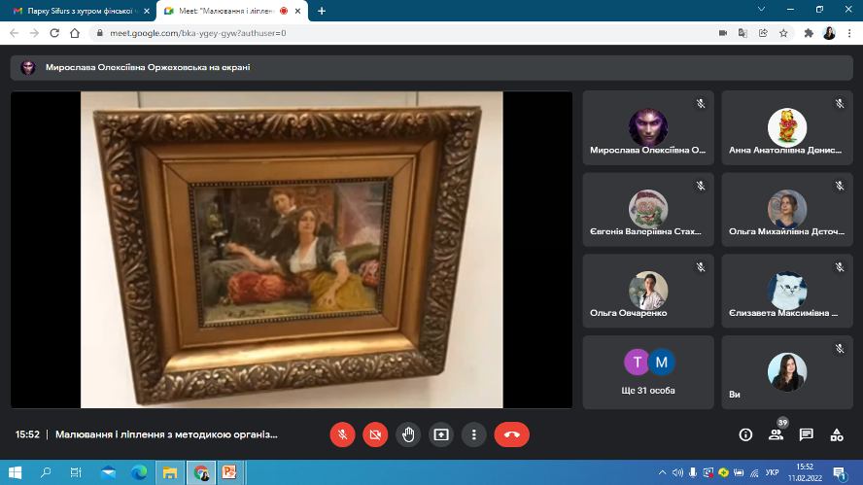Open PowerPoint from the taskbar

point(230,472)
